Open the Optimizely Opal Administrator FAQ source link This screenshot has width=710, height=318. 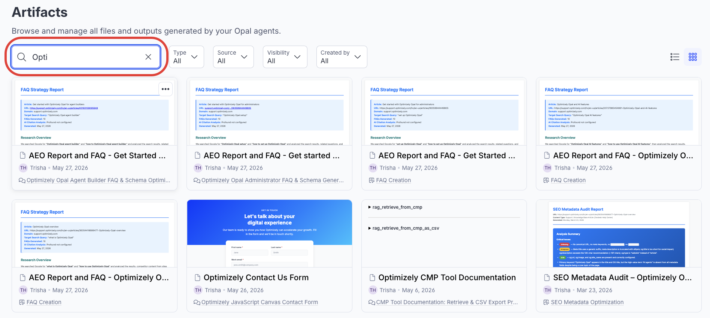tap(273, 180)
